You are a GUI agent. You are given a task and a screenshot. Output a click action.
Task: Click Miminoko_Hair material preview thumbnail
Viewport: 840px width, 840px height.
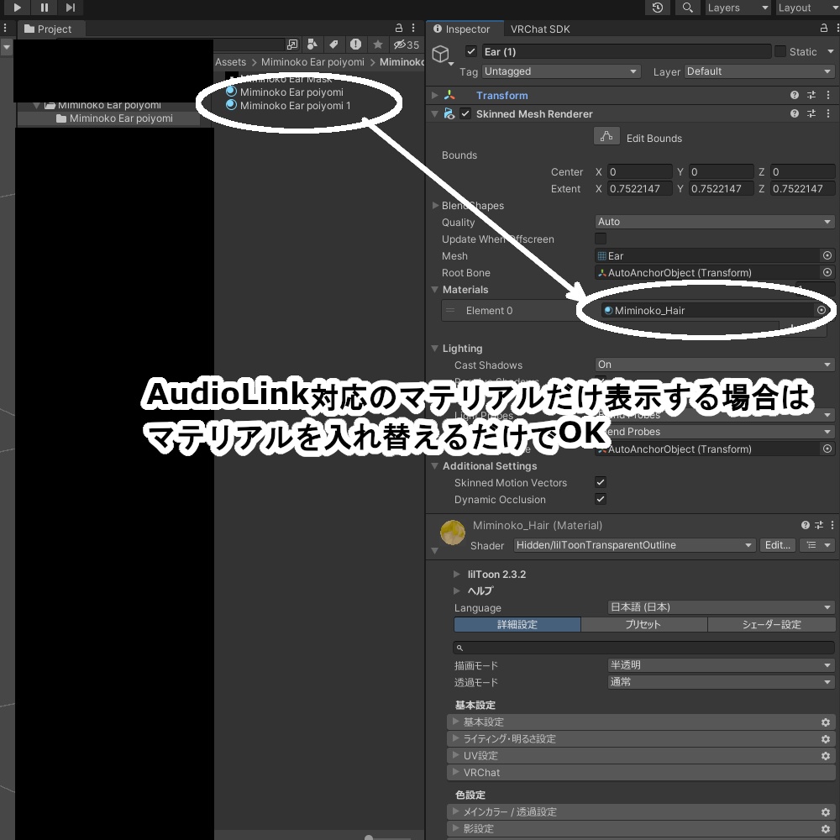(453, 533)
